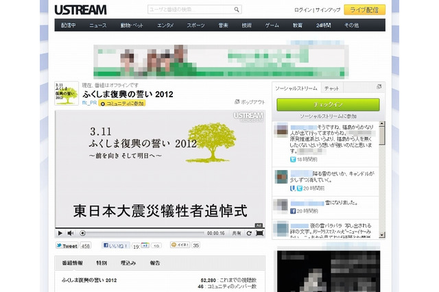
Task: Open the スポーツ menu item
Action: [x=195, y=25]
